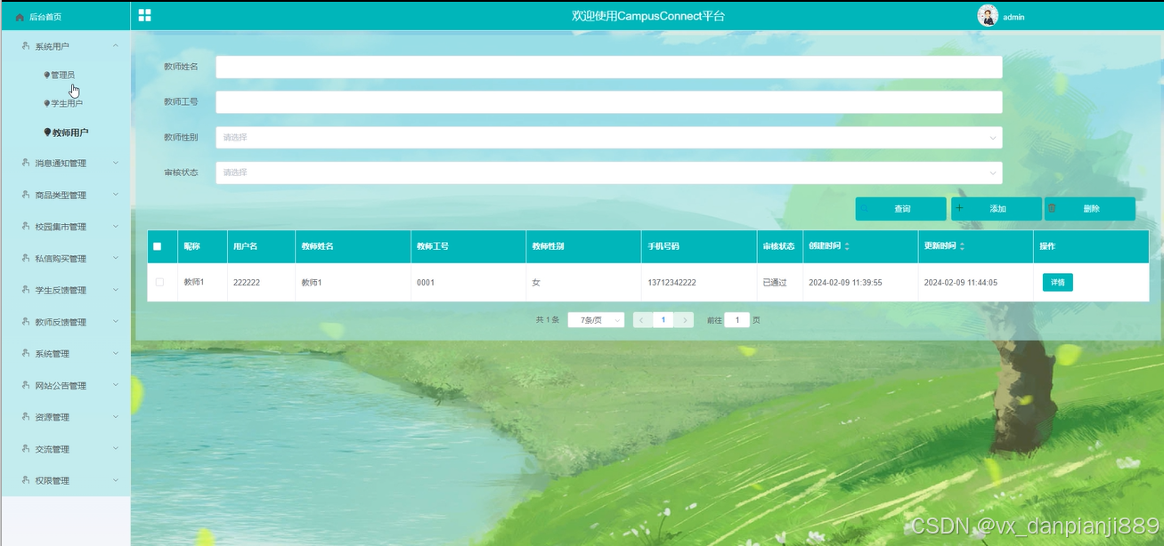Viewport: 1164px width, 546px height.
Task: Click page number 1 in pagination
Action: pos(663,320)
